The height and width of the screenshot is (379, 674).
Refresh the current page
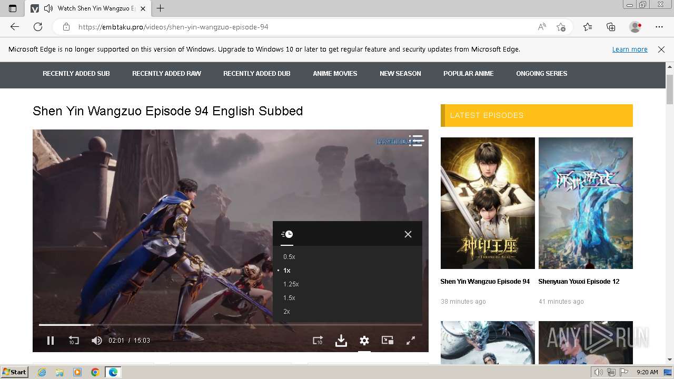(x=38, y=27)
